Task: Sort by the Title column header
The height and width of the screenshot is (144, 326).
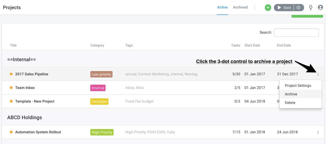Action: tap(13, 45)
